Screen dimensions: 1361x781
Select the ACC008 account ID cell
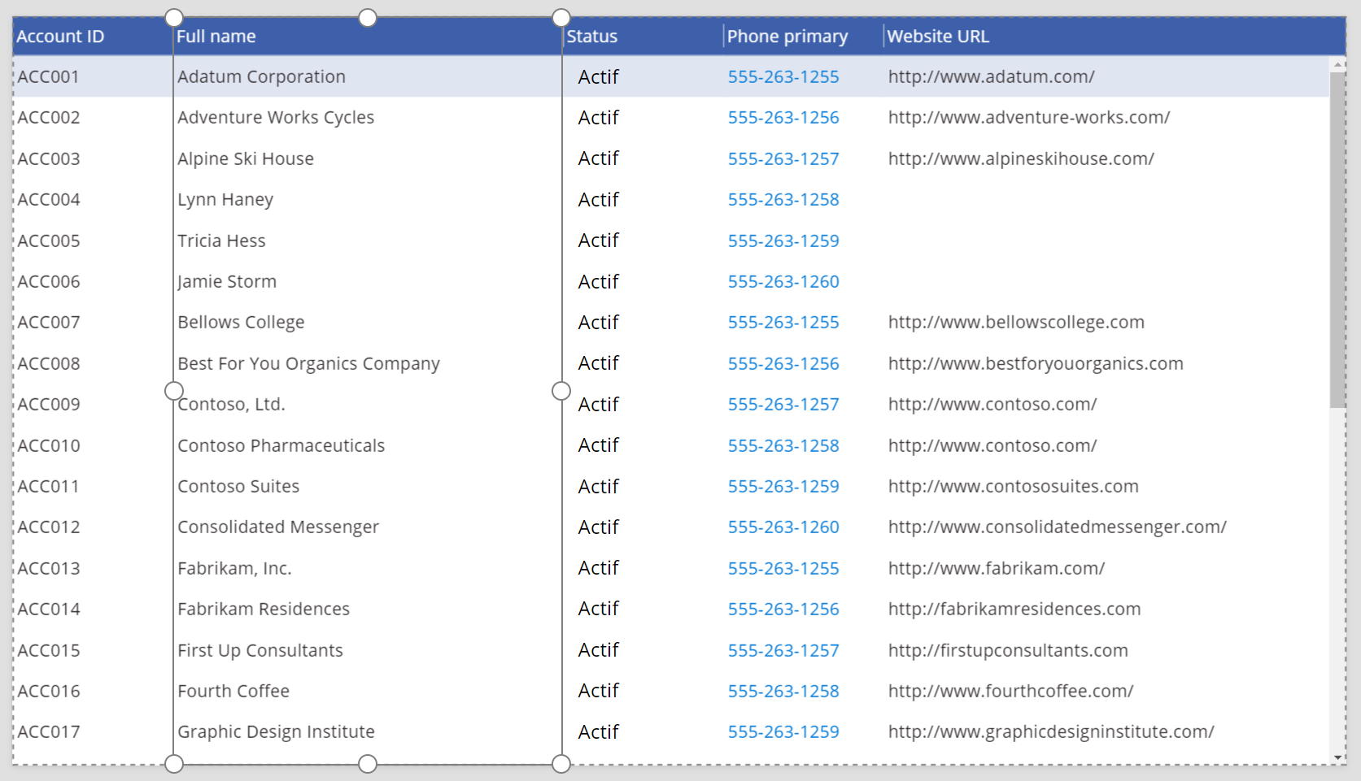pos(49,364)
